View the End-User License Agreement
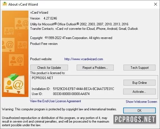 pyautogui.click(x=55, y=101)
